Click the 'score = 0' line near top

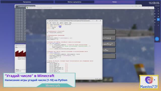point(50,37)
